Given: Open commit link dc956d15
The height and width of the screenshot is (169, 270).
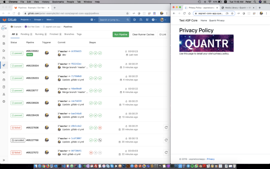Looking at the screenshot, I should [76, 51].
